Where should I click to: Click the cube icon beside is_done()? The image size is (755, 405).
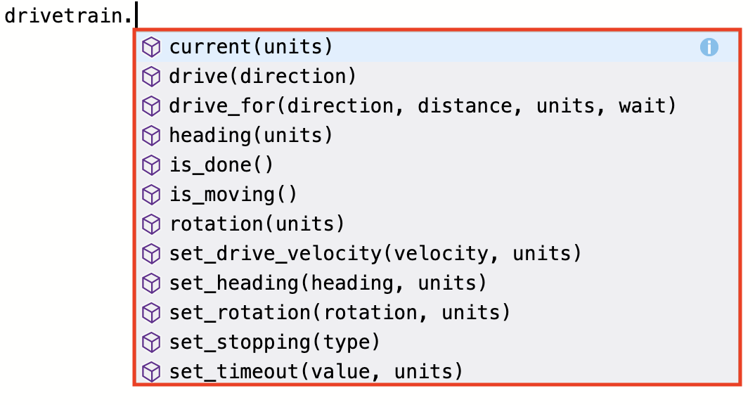[x=151, y=165]
